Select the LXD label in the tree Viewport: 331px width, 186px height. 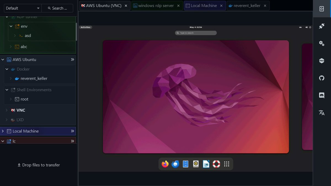(x=20, y=120)
